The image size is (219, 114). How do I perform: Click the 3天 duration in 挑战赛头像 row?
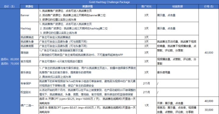pyautogui.click(x=147, y=42)
